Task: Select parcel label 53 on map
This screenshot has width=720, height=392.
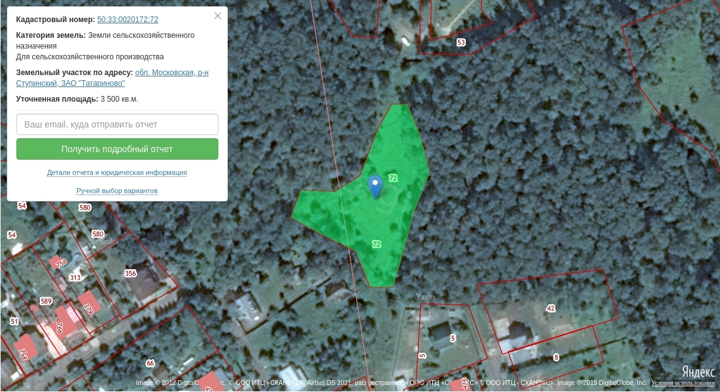Action: click(x=461, y=42)
